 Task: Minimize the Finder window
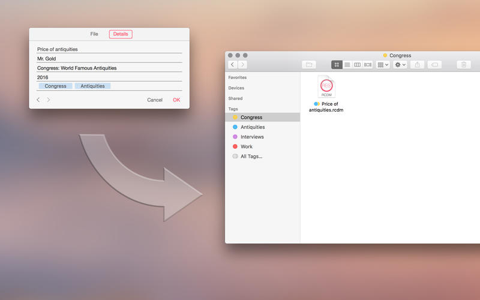coord(238,55)
